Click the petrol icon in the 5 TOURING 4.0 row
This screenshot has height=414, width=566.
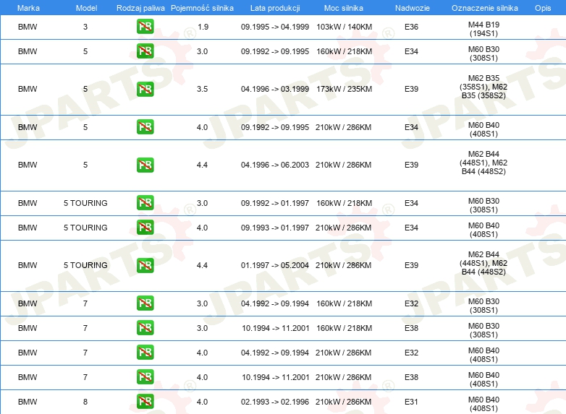[x=145, y=228]
